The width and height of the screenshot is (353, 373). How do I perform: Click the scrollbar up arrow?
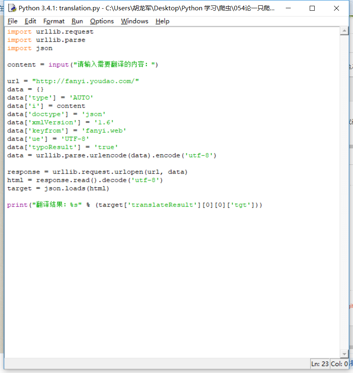pos(344,31)
